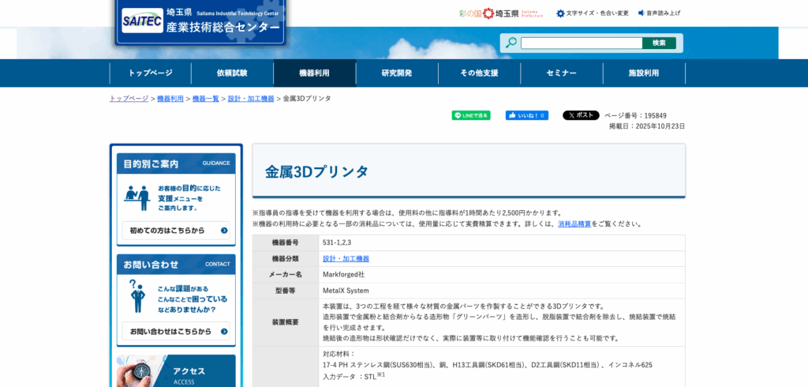Click arrow icon on 初めての方はこちらから
Image resolution: width=808 pixels, height=387 pixels.
click(224, 231)
